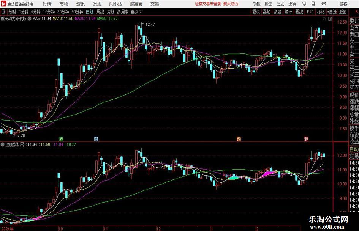Screen dimensions: 359x231
Task: Open the 行情 menu
Action: [47, 4]
